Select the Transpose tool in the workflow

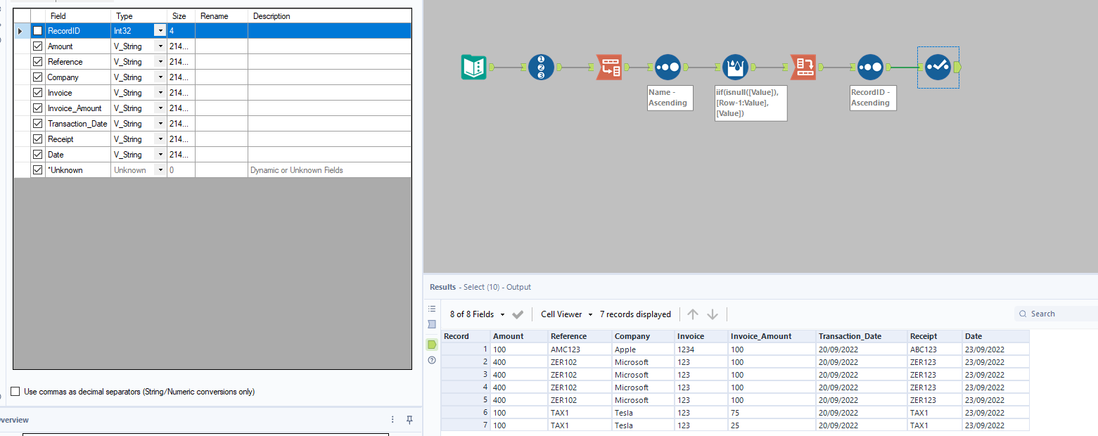click(x=608, y=67)
